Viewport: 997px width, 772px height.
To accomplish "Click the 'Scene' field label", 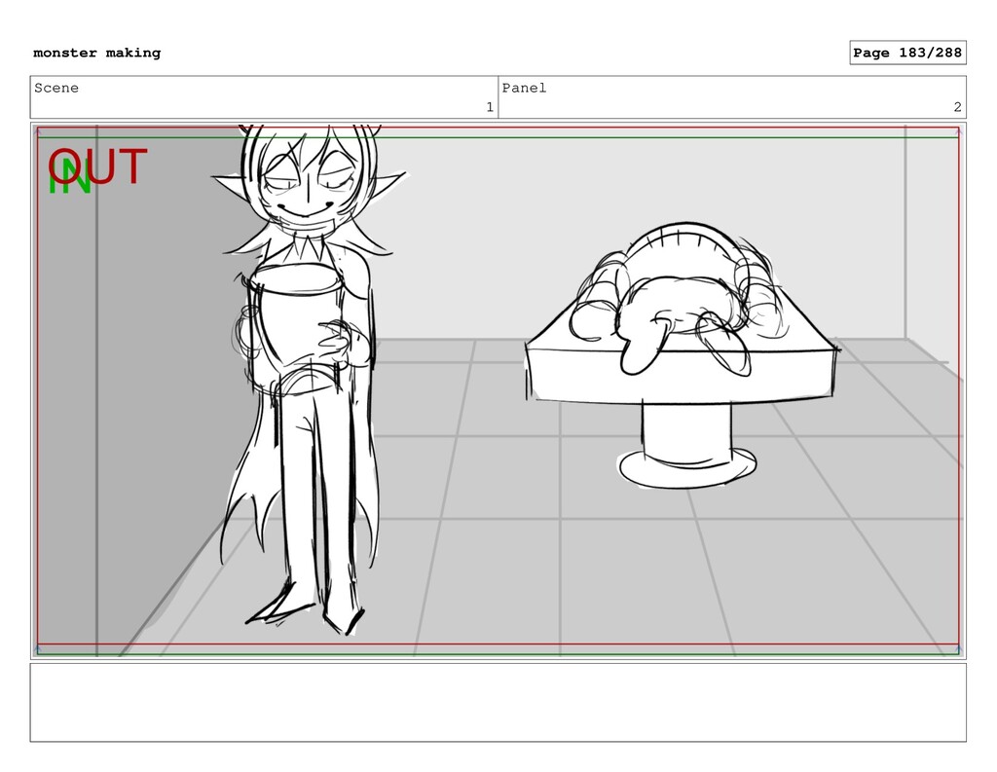I will pos(56,88).
